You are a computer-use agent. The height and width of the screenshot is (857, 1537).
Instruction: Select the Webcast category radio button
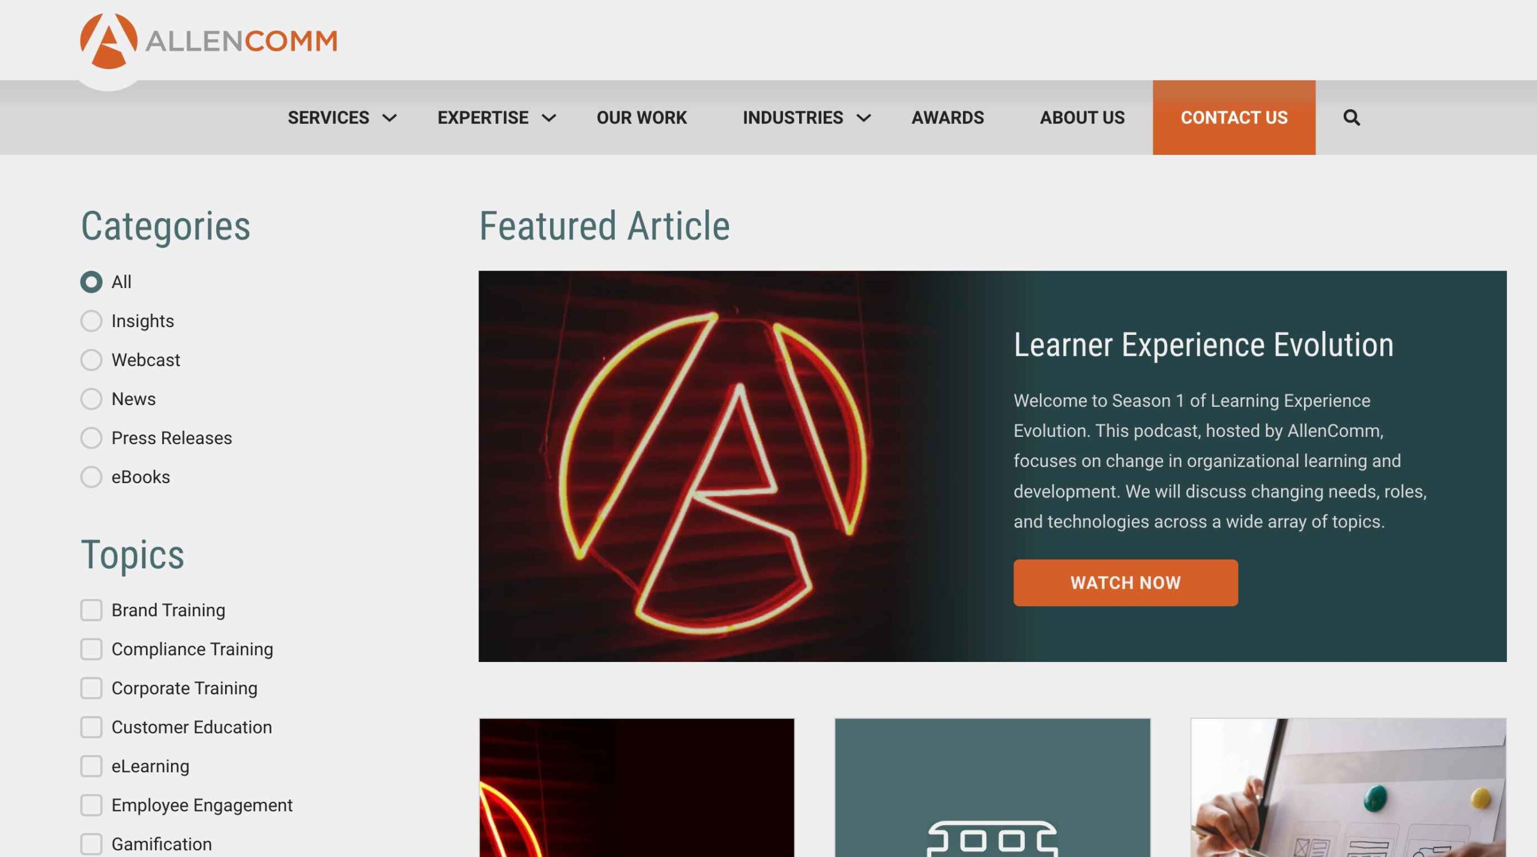click(91, 360)
